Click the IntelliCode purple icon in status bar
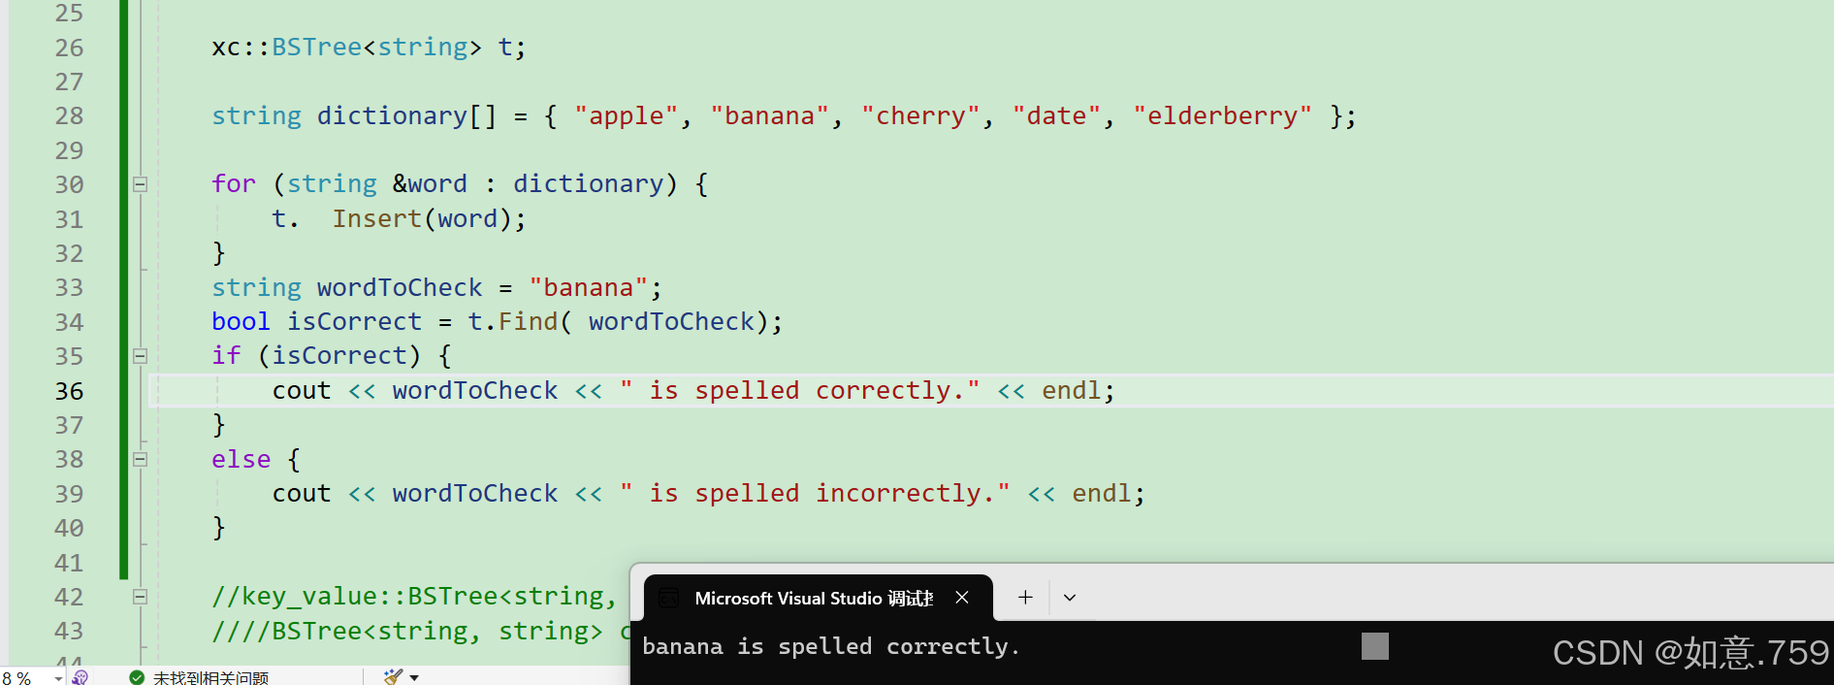Image resolution: width=1834 pixels, height=685 pixels. (80, 677)
